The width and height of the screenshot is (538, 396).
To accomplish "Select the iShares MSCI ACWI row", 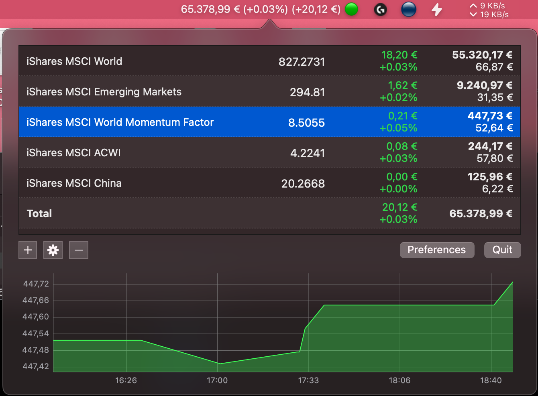I will 269,152.
